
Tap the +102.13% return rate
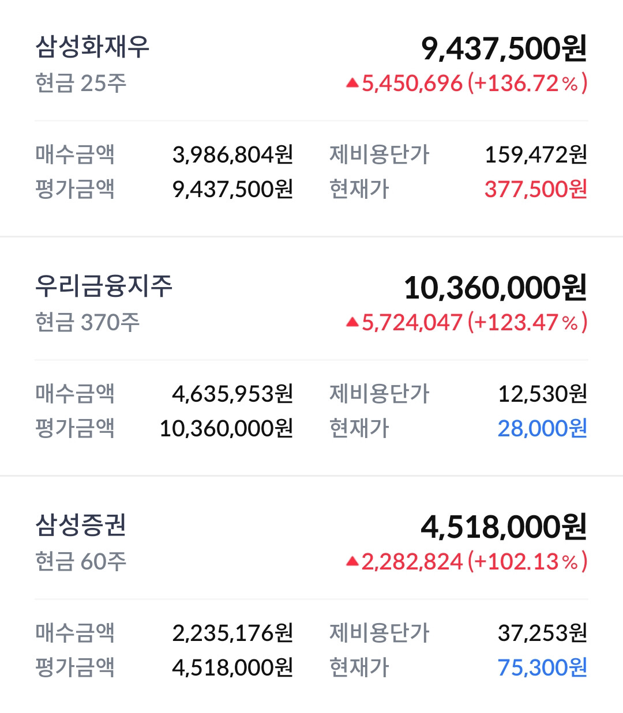[x=527, y=562]
